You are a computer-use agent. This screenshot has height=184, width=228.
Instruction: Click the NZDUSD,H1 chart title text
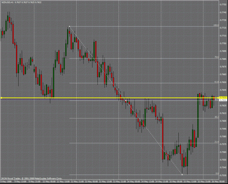tap(7, 3)
